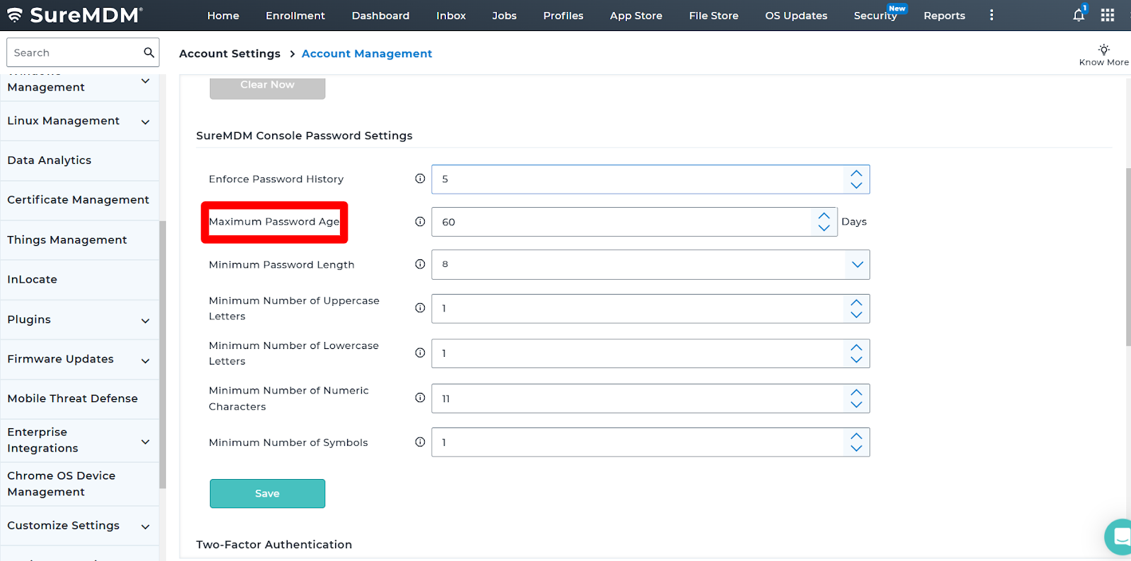
Task: Open the OS Updates tab
Action: (x=796, y=16)
